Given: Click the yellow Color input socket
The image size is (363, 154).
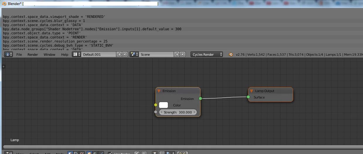Looking at the screenshot, I should pyautogui.click(x=156, y=105).
